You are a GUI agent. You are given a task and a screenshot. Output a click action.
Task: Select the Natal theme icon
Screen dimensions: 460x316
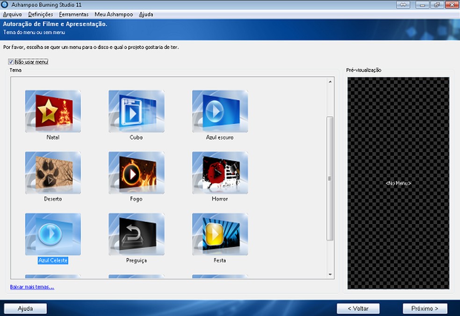pos(53,112)
